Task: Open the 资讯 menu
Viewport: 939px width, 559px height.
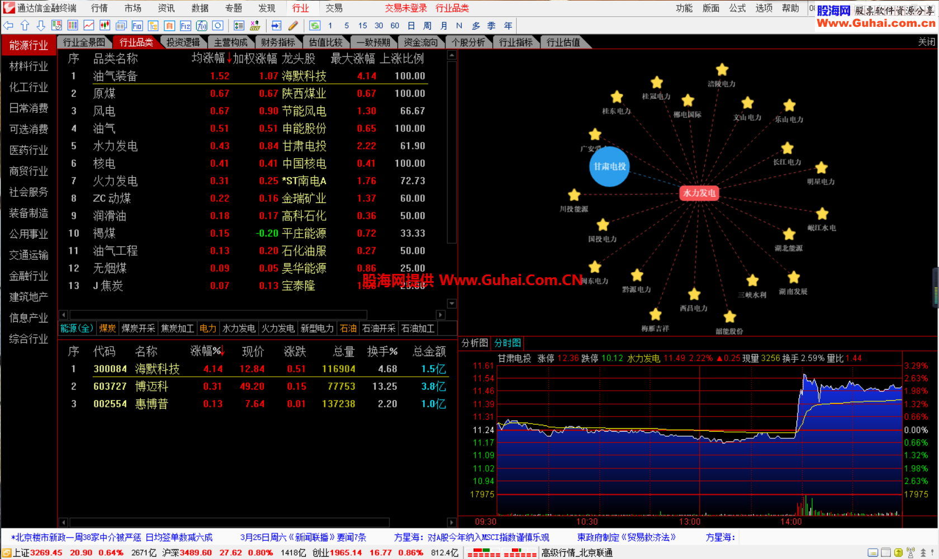Action: pyautogui.click(x=167, y=8)
